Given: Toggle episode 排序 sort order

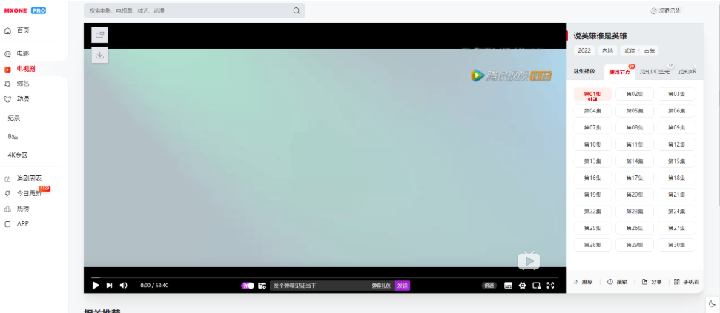Looking at the screenshot, I should pyautogui.click(x=584, y=282).
